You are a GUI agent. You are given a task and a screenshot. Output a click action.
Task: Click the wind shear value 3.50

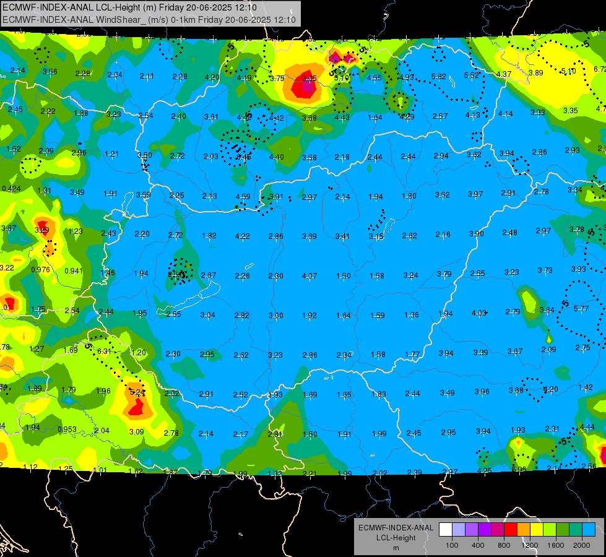point(145,155)
